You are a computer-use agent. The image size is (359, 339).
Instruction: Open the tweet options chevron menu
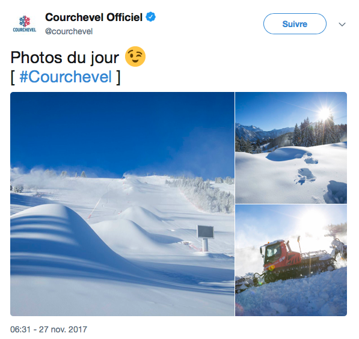342,24
